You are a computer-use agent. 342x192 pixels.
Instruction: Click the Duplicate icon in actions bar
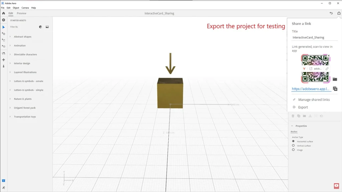pos(299,116)
